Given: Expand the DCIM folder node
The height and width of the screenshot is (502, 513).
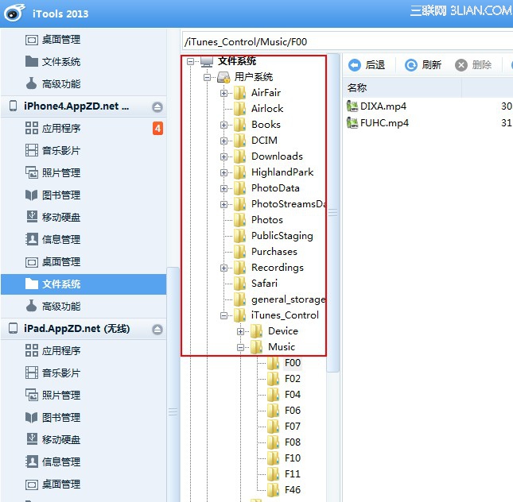Looking at the screenshot, I should point(223,141).
